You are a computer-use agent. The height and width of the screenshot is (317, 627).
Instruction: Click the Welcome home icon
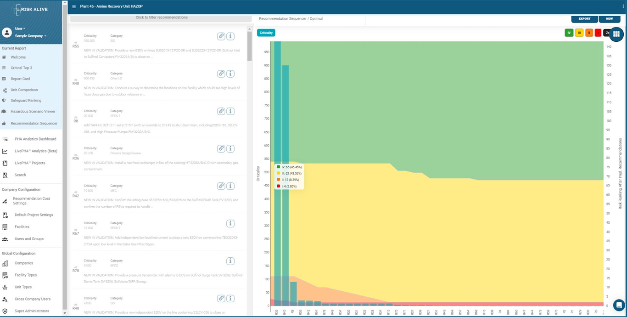(4, 57)
